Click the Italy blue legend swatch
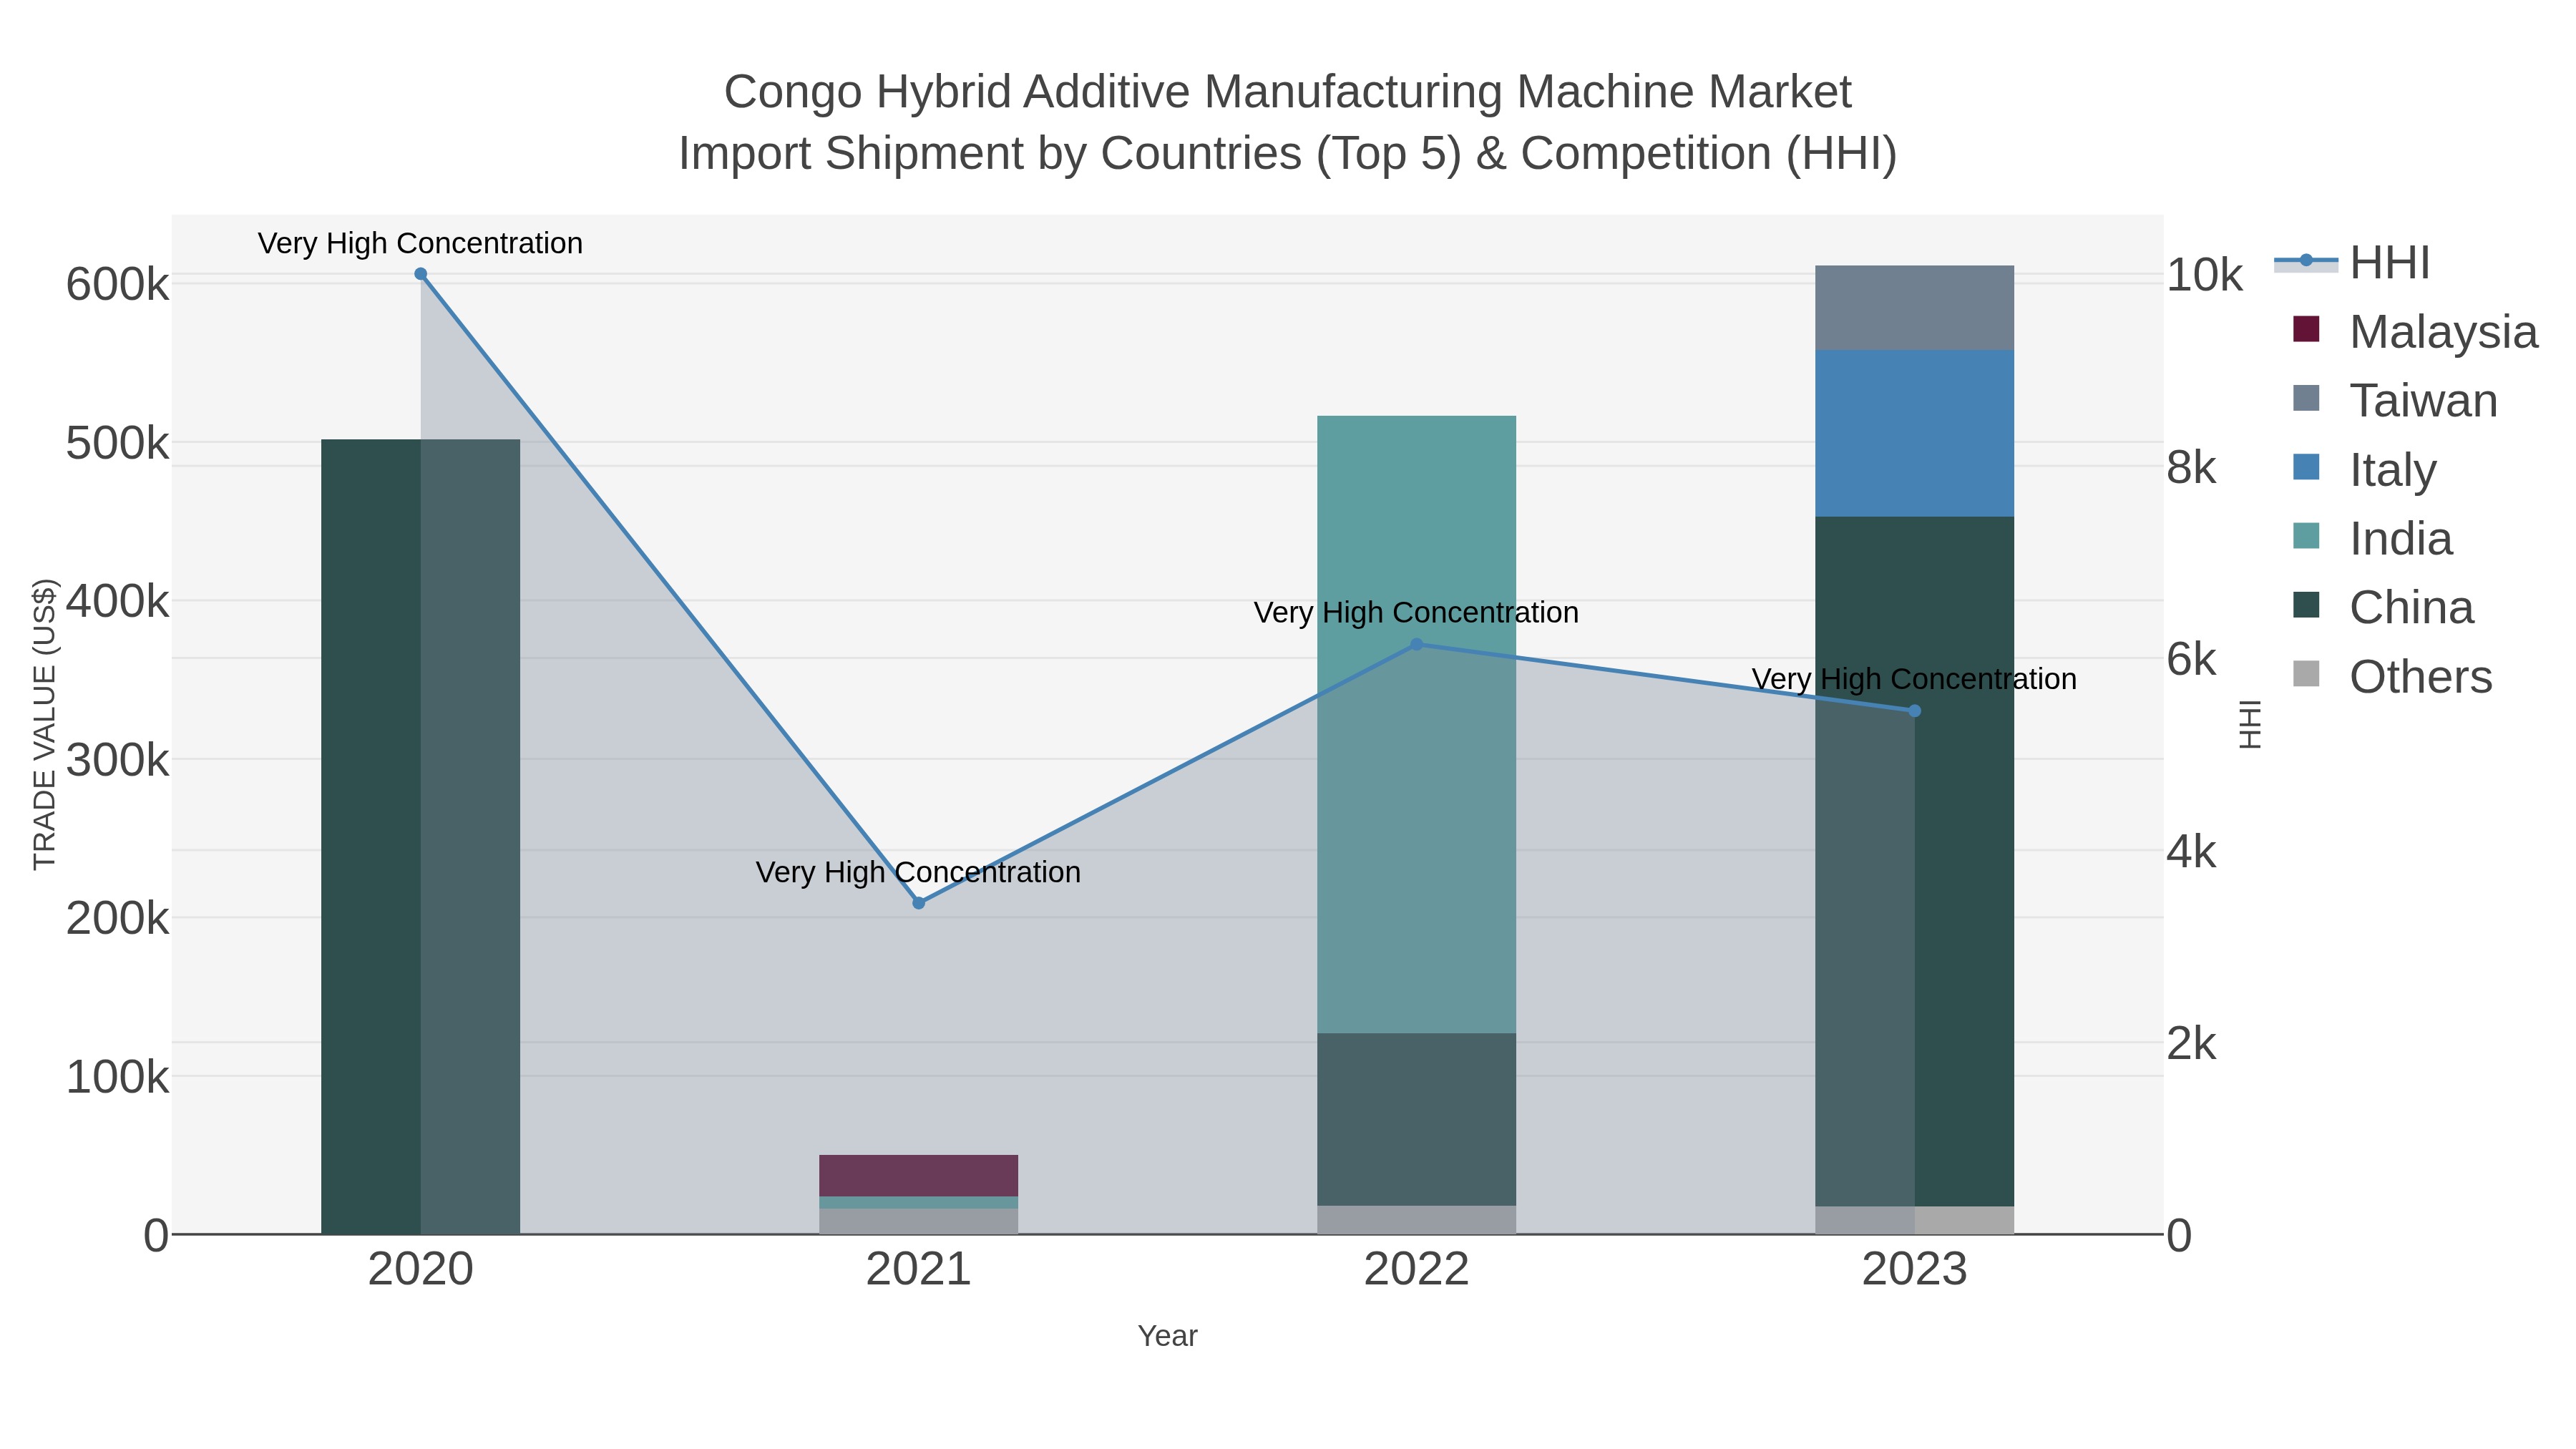The width and height of the screenshot is (2576, 1449). (2306, 467)
